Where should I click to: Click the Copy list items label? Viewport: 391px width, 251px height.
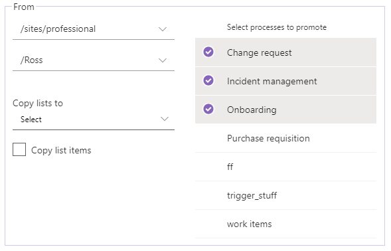[x=61, y=151]
